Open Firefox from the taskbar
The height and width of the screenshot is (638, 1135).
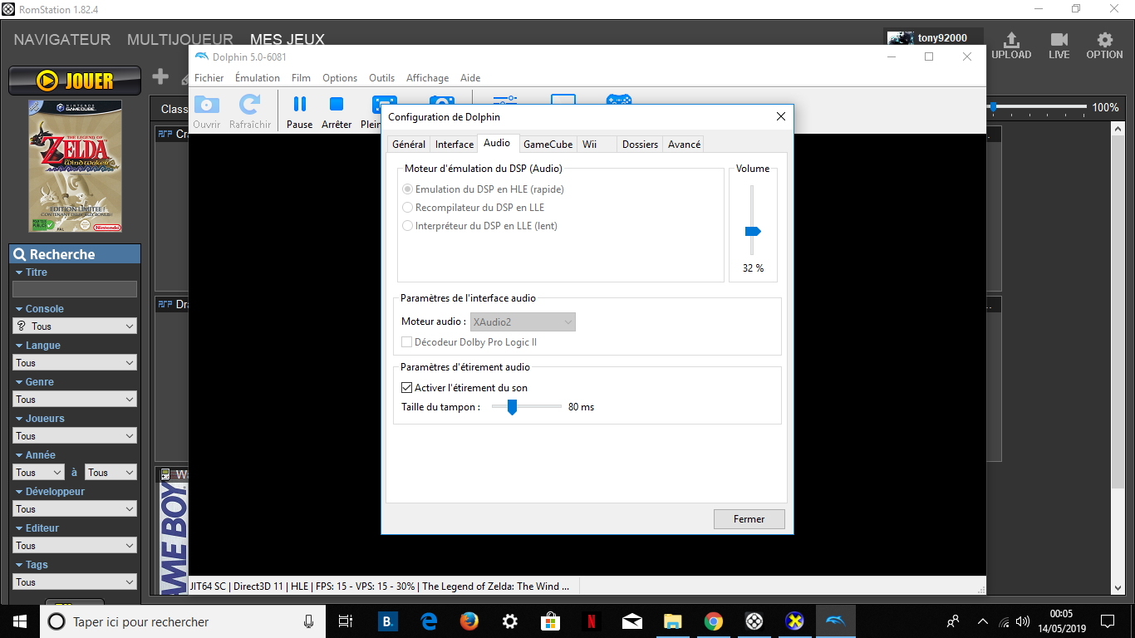469,621
